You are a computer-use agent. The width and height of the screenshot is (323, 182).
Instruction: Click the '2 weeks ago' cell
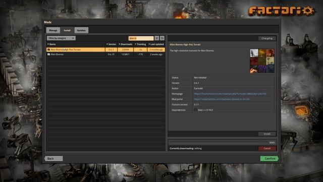pyautogui.click(x=156, y=55)
